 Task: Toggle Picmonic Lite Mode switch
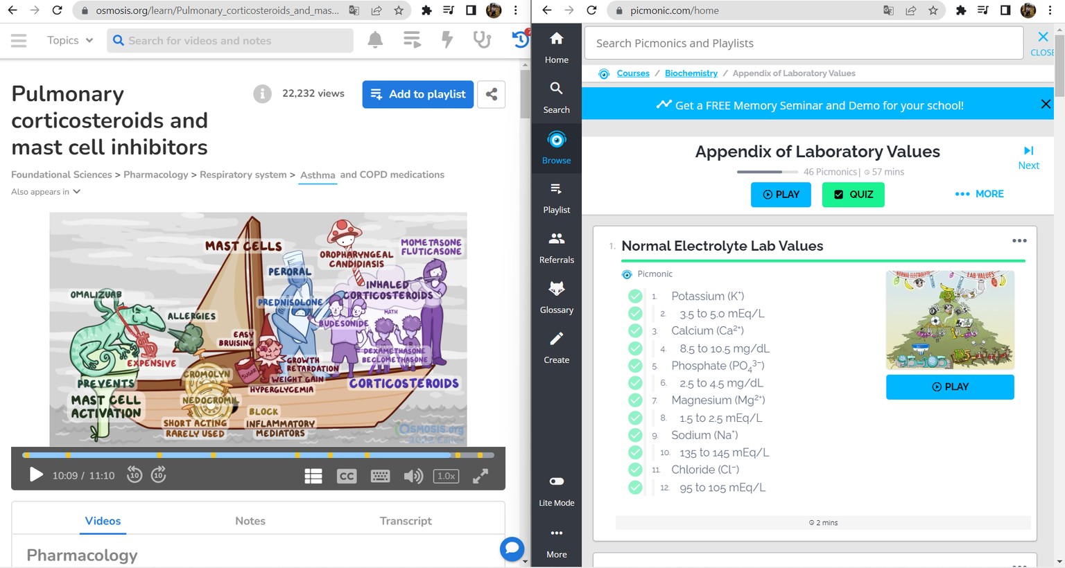click(x=556, y=481)
